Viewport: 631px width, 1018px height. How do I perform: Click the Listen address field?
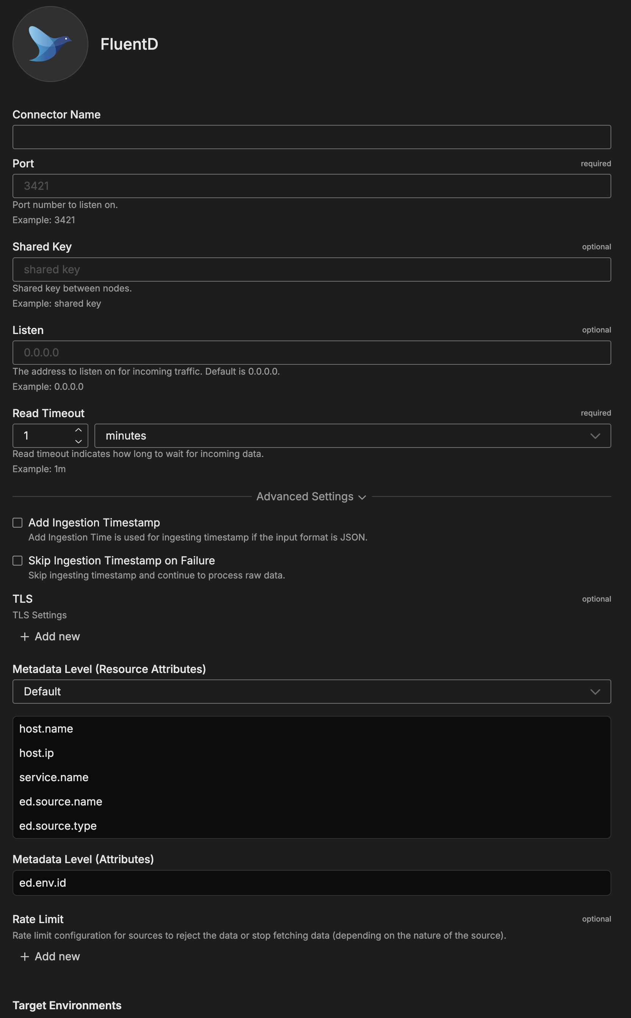click(x=311, y=353)
